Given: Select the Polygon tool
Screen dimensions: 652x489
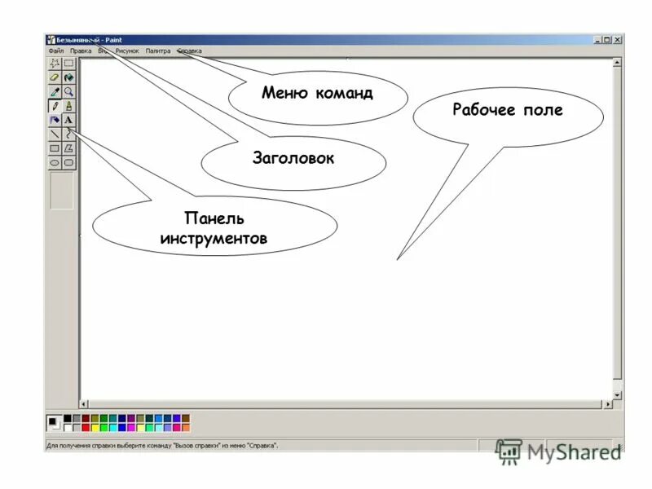Looking at the screenshot, I should pyautogui.click(x=68, y=148).
